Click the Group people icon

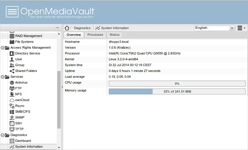12,65
